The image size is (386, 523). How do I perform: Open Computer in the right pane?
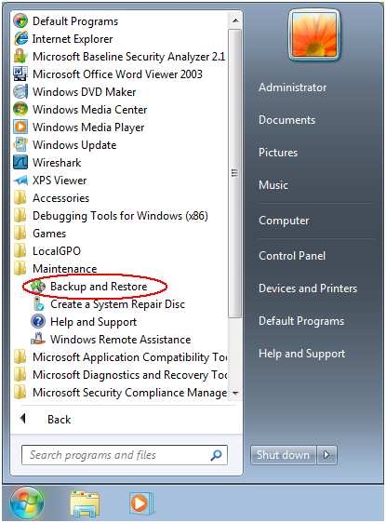284,221
